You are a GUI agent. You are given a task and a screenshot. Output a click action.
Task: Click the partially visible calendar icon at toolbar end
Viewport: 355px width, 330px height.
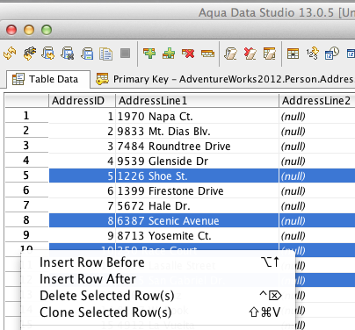click(x=351, y=54)
